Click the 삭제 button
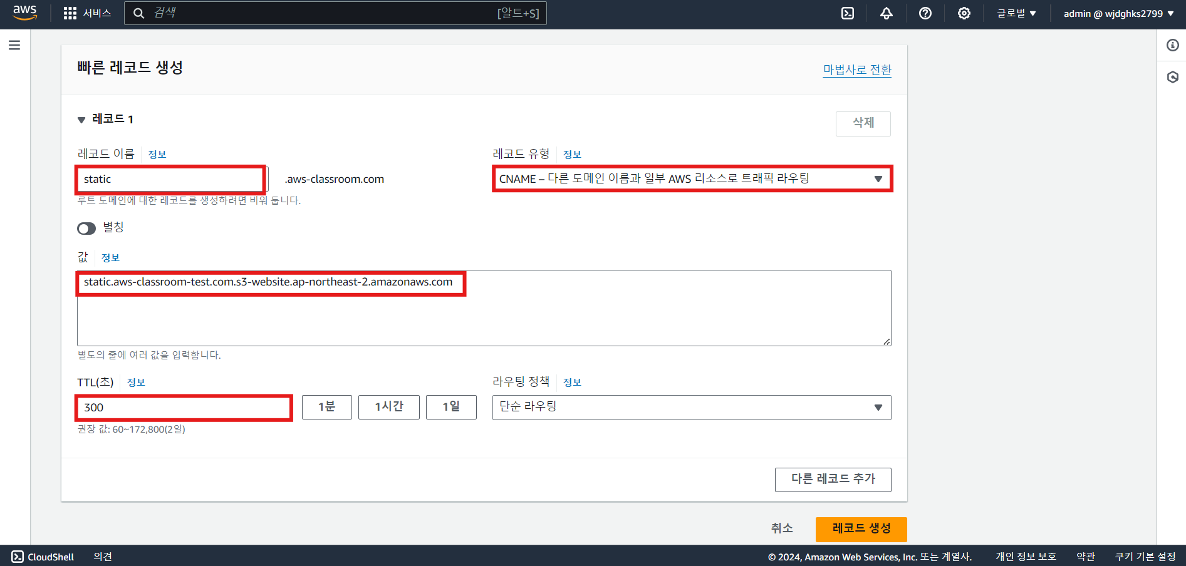 click(x=863, y=123)
